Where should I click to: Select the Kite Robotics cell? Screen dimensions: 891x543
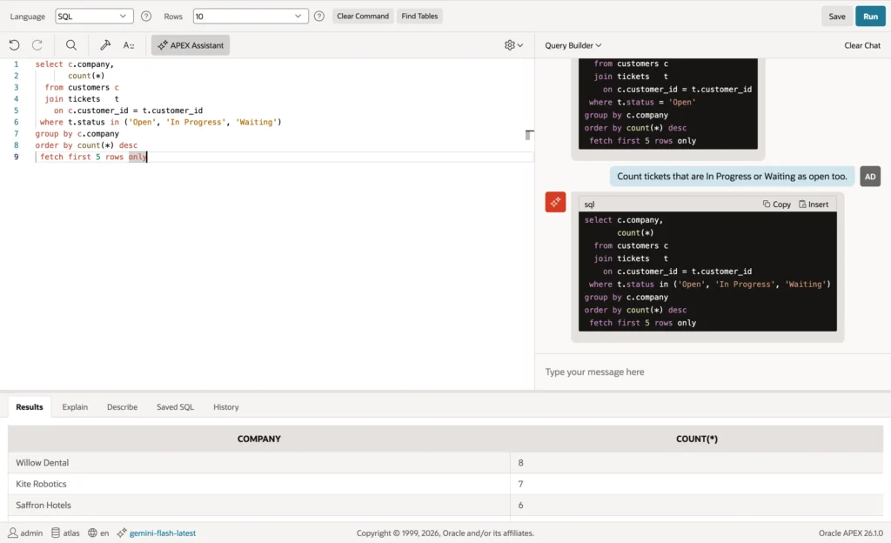click(259, 483)
